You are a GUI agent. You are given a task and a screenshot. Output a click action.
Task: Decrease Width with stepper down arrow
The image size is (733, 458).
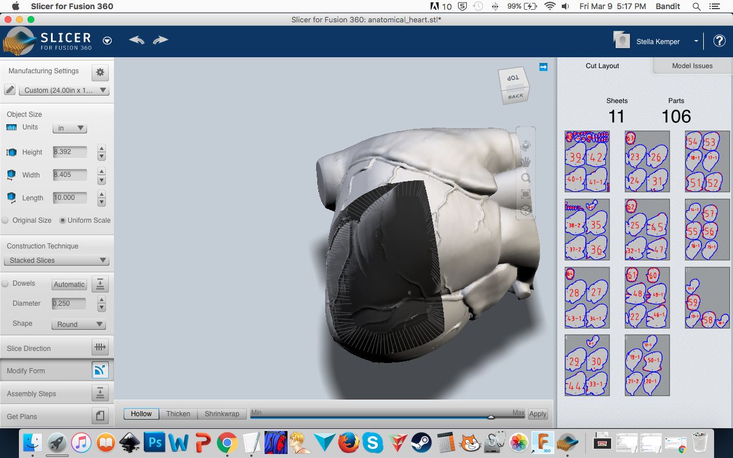click(x=101, y=180)
